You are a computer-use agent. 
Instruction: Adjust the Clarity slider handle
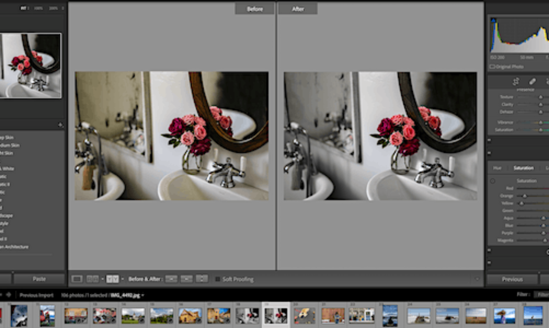[x=541, y=104]
